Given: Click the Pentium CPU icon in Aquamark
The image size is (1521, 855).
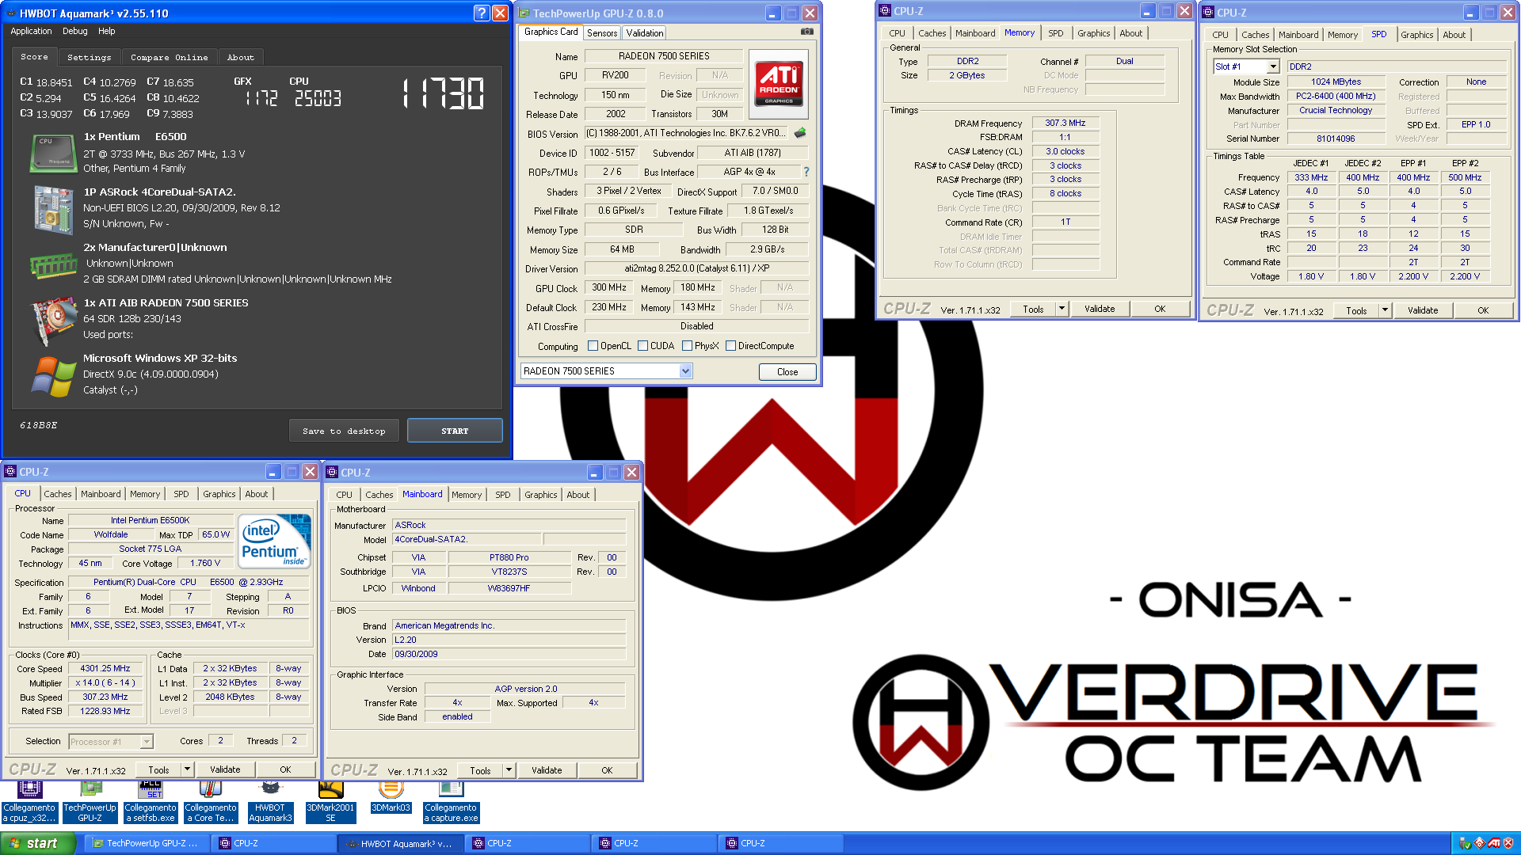Looking at the screenshot, I should (x=53, y=153).
